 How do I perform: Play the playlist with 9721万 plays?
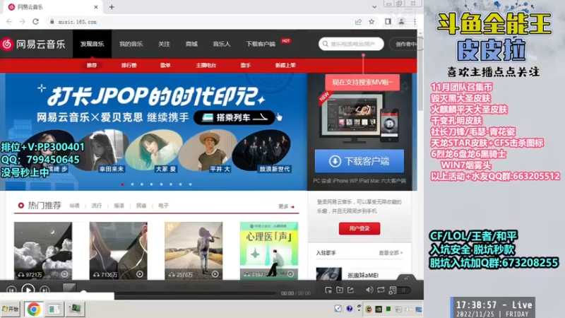tap(64, 274)
